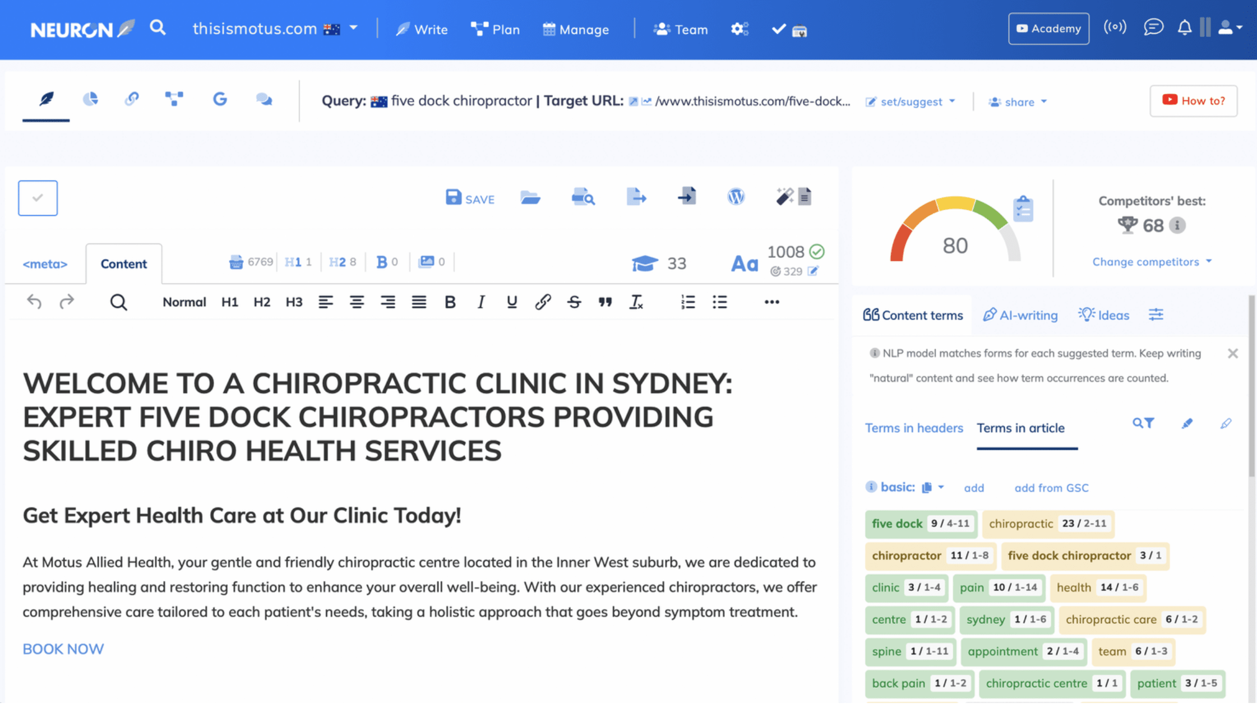Insert a blockquote via quote icon
The image size is (1257, 712).
pos(605,302)
